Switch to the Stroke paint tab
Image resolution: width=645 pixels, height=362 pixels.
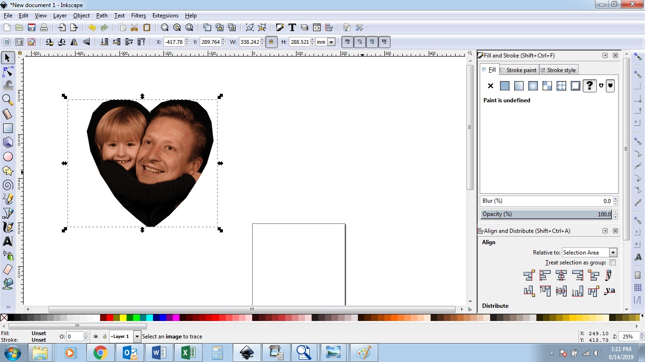point(518,70)
